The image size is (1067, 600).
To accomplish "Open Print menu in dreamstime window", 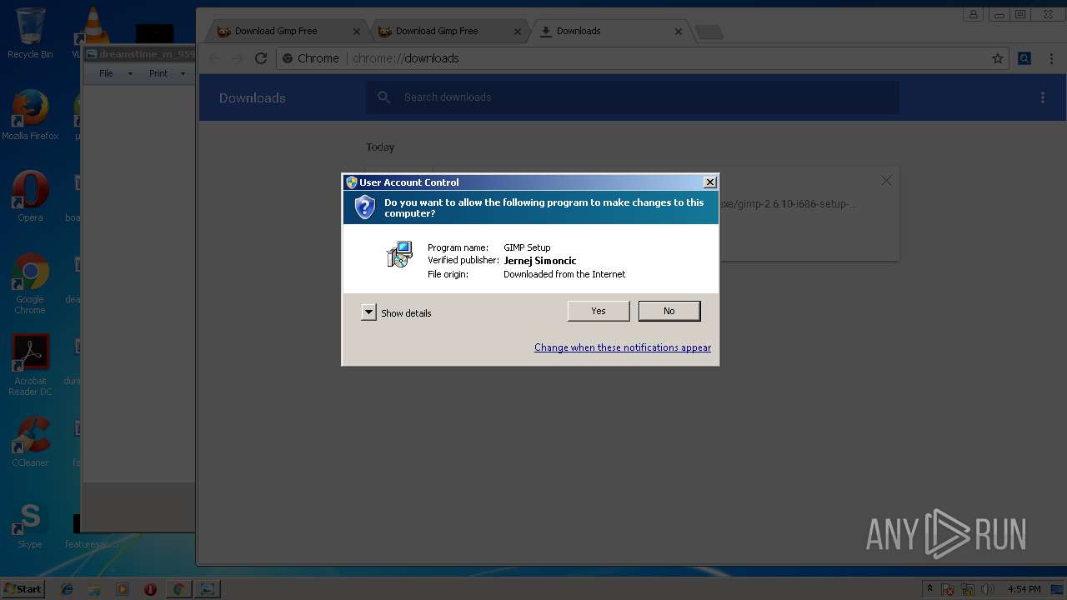I will click(x=158, y=73).
